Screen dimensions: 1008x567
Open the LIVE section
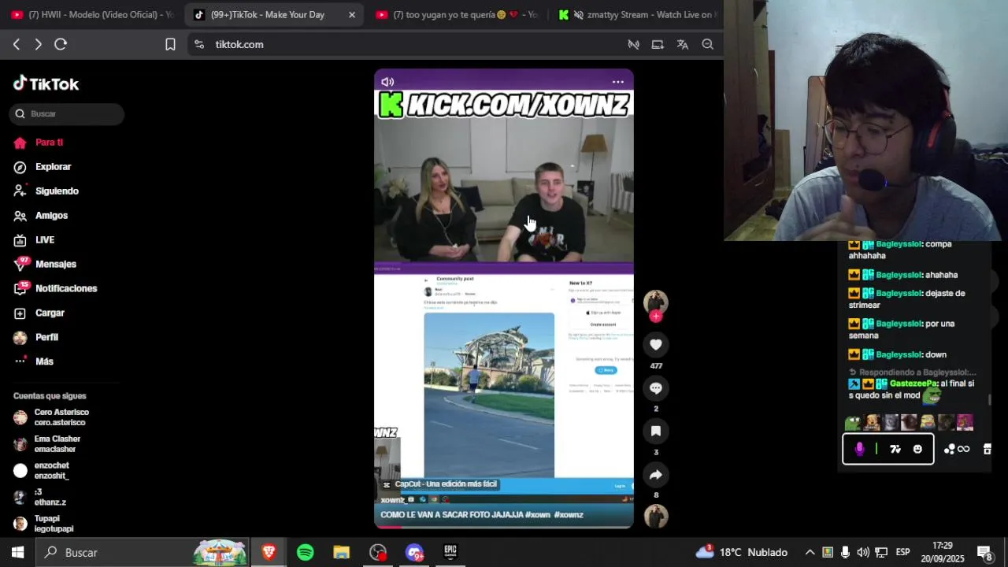[34, 240]
